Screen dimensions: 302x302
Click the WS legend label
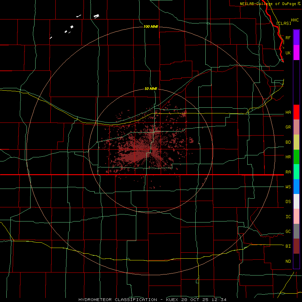pyautogui.click(x=288, y=187)
